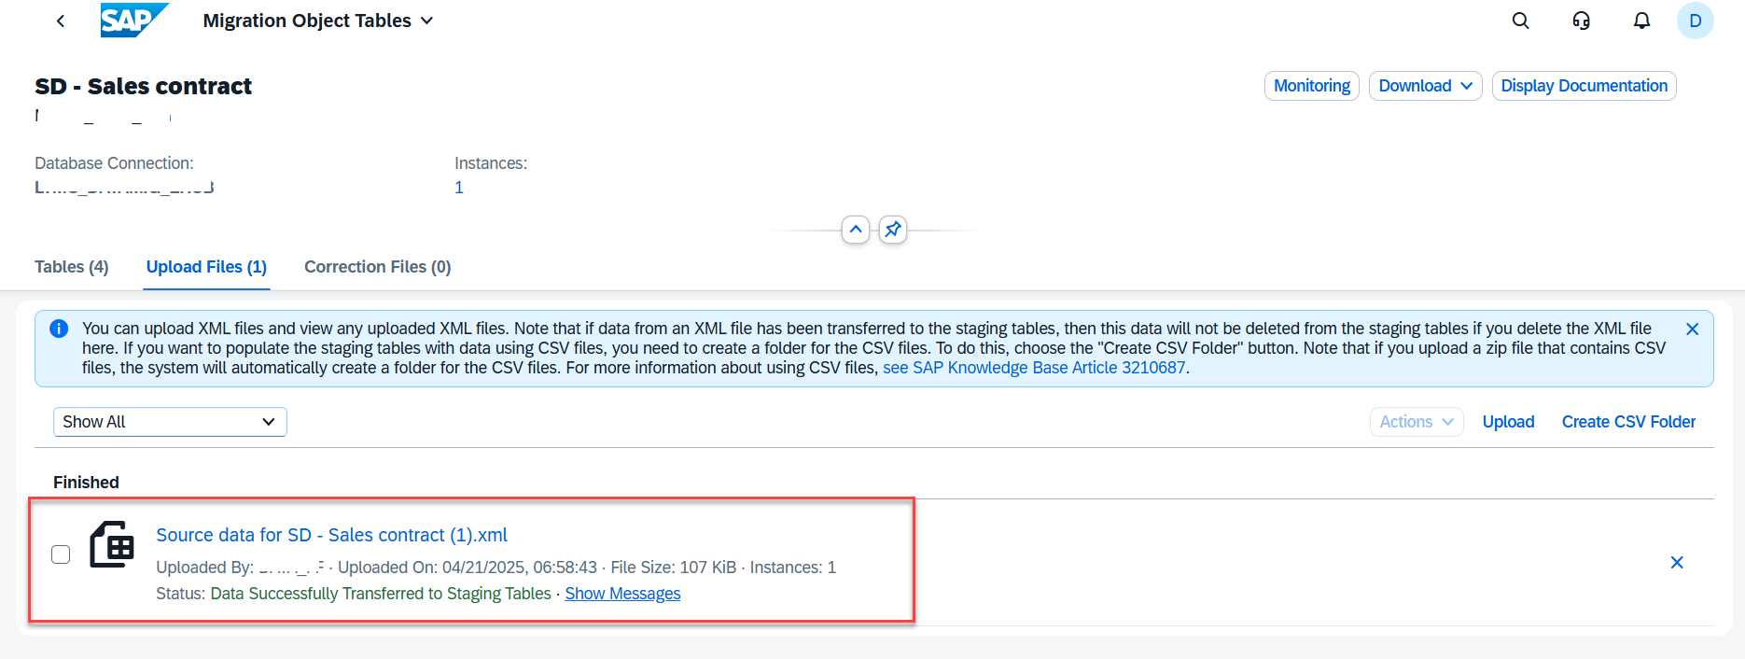Open the Actions dropdown menu

[1417, 422]
